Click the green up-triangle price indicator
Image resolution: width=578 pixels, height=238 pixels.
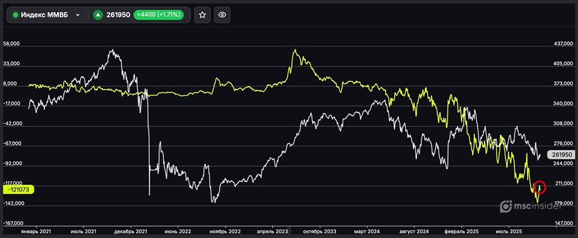tap(98, 15)
